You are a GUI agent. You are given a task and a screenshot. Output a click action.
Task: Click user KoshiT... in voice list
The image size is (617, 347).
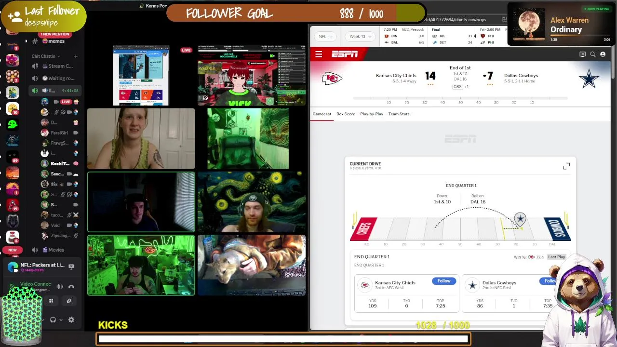[x=59, y=164]
